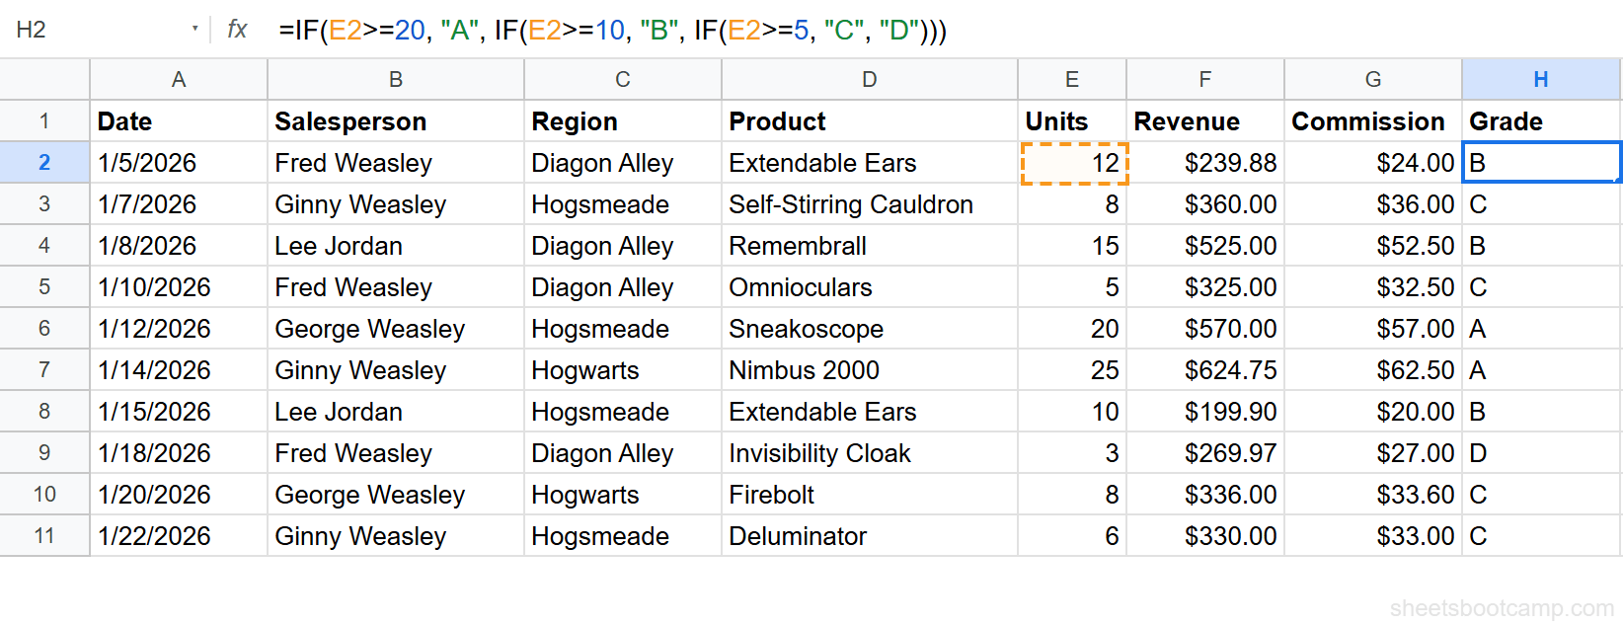Select column header H for Grade
This screenshot has height=626, width=1623.
point(1540,79)
